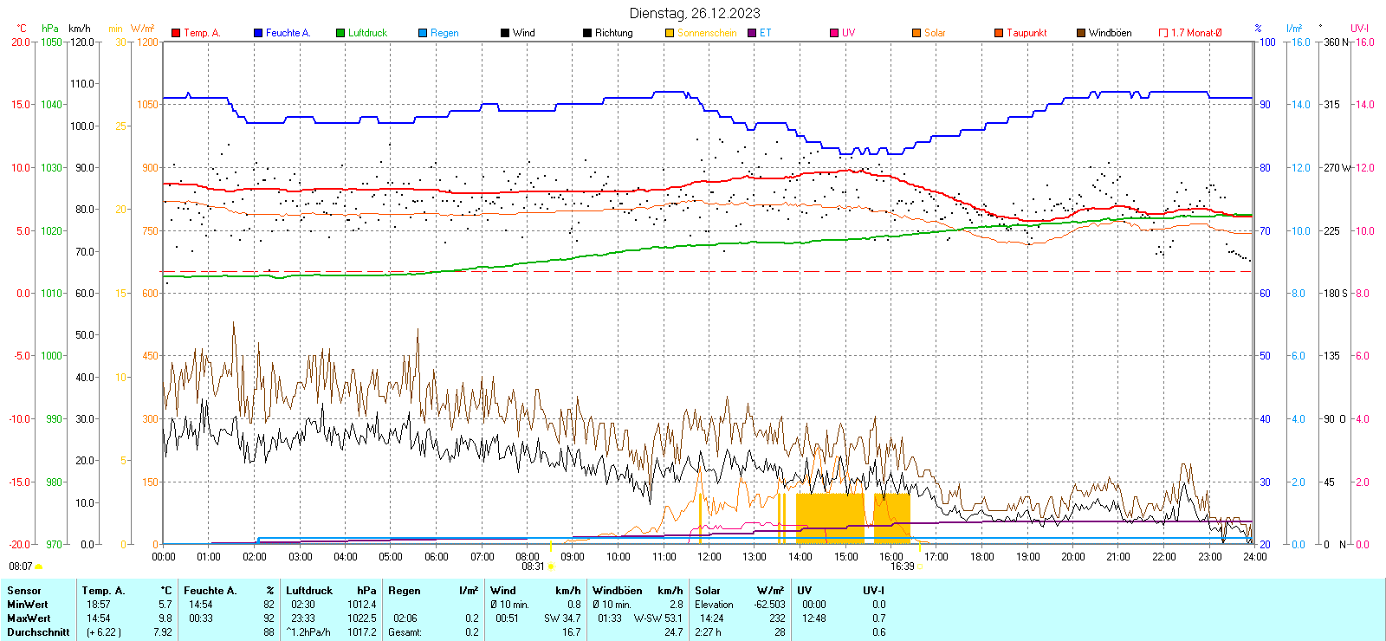Click the sunset time marker 16:39
Image resolution: width=1386 pixels, height=641 pixels.
[x=902, y=567]
